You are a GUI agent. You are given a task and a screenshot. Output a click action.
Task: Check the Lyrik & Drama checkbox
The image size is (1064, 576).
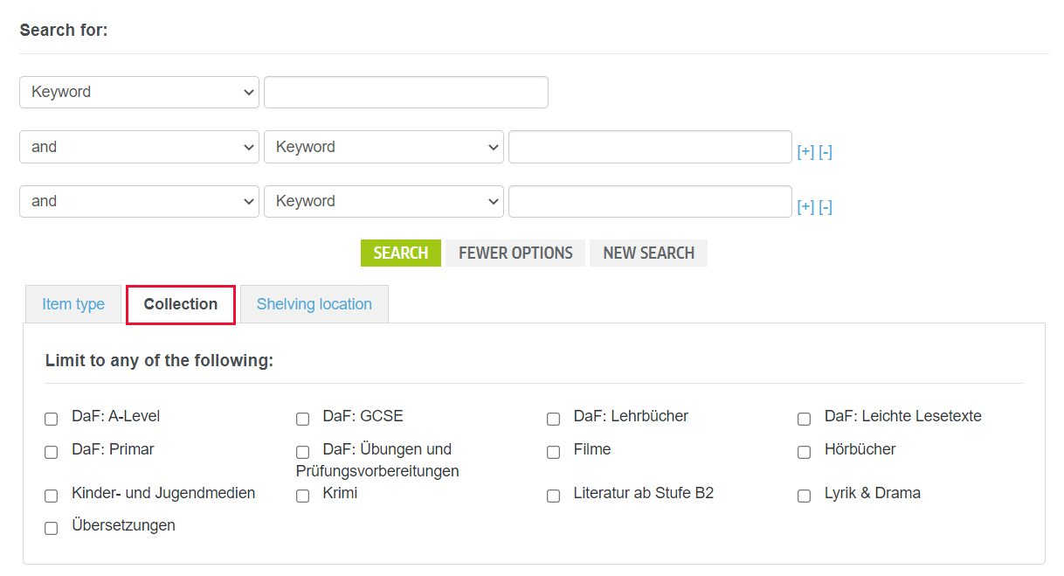click(x=804, y=496)
